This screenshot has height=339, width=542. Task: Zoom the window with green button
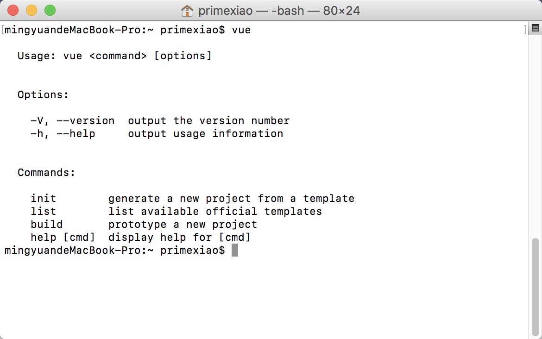click(50, 10)
